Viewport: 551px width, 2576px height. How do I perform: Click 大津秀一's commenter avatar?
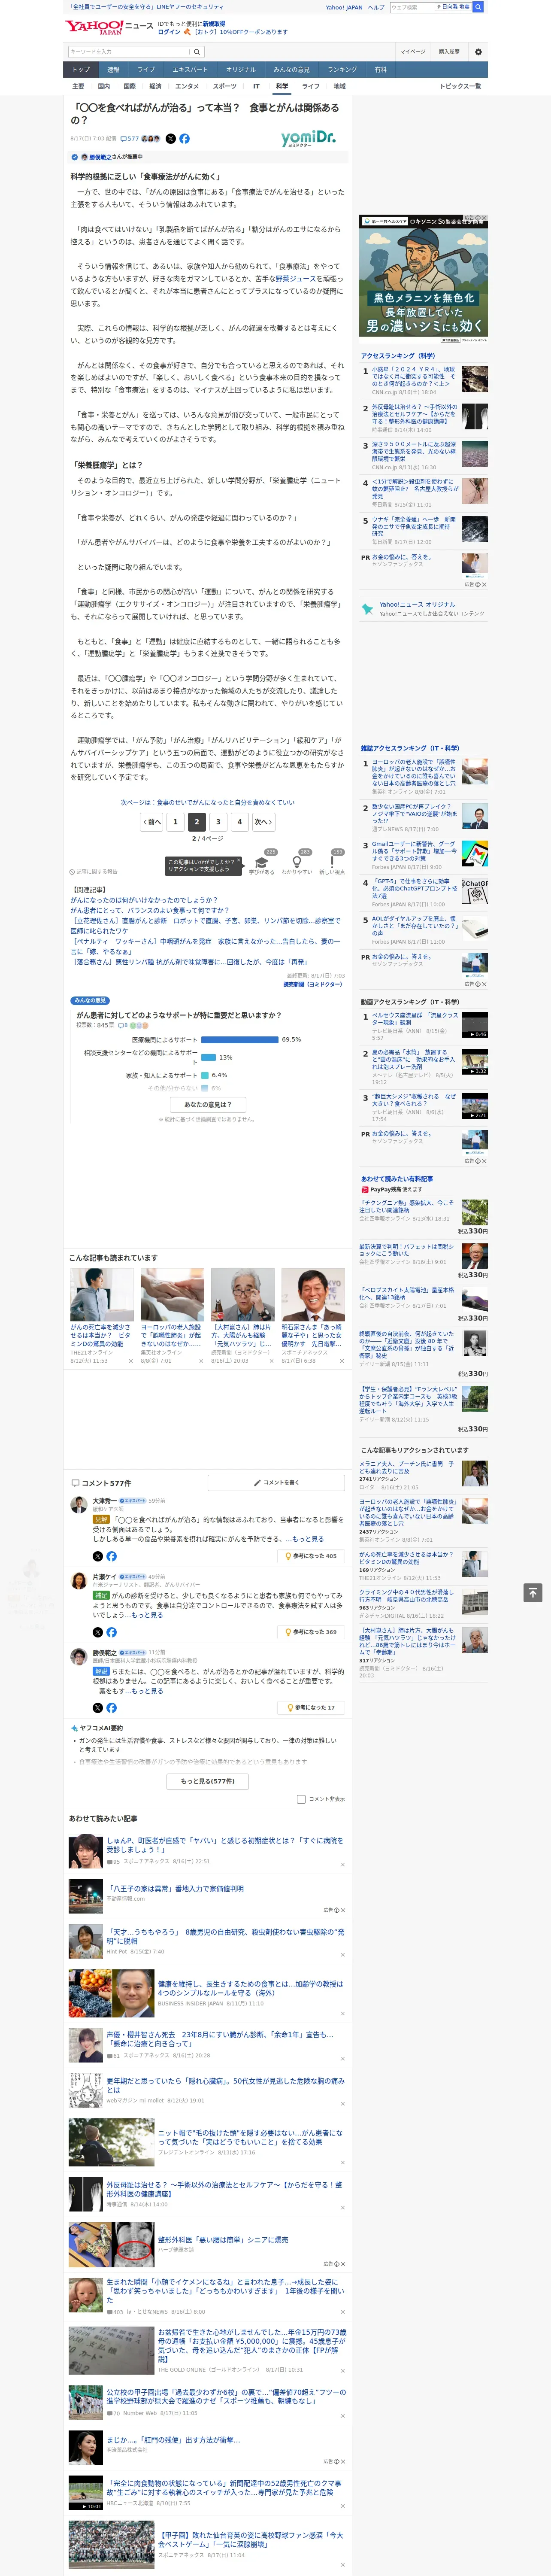pyautogui.click(x=78, y=1505)
